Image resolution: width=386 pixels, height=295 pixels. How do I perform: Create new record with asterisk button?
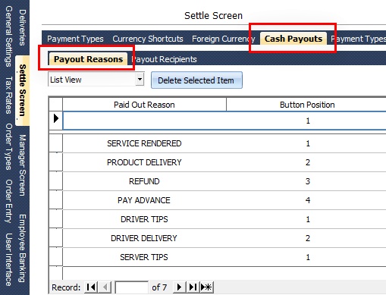tap(206, 287)
